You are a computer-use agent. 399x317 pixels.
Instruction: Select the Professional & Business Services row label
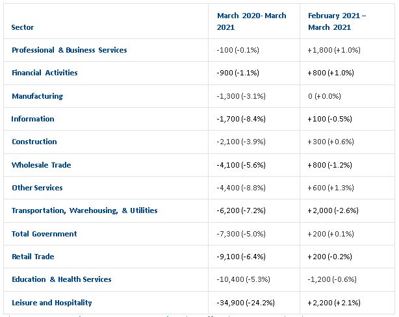(x=69, y=50)
